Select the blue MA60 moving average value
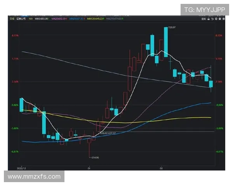Screen dimensions: 233x186 click(x=77, y=19)
